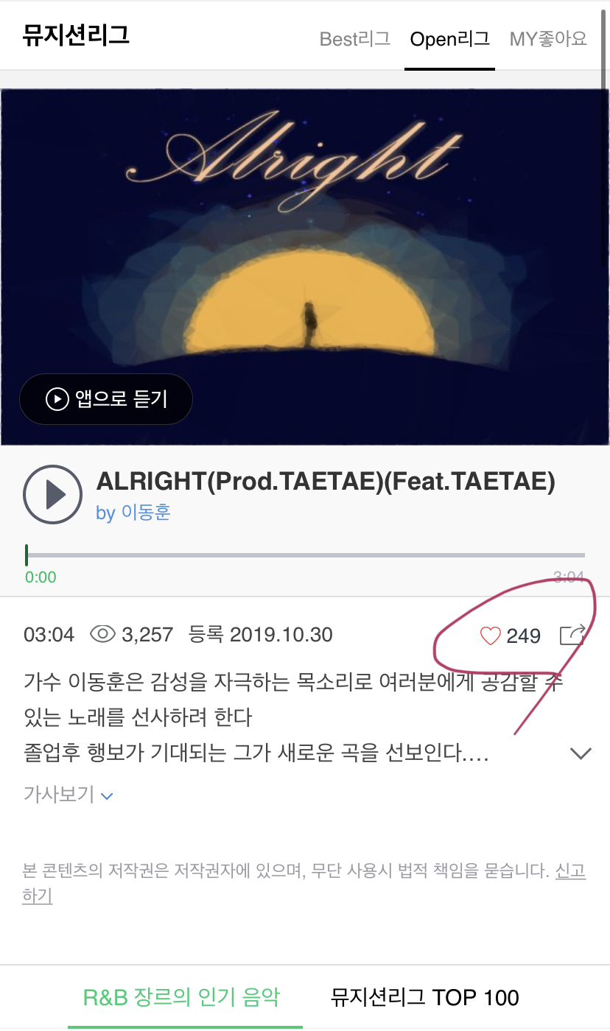Show R&B 장르의 인기 음악 tab
The width and height of the screenshot is (610, 1031).
[181, 998]
